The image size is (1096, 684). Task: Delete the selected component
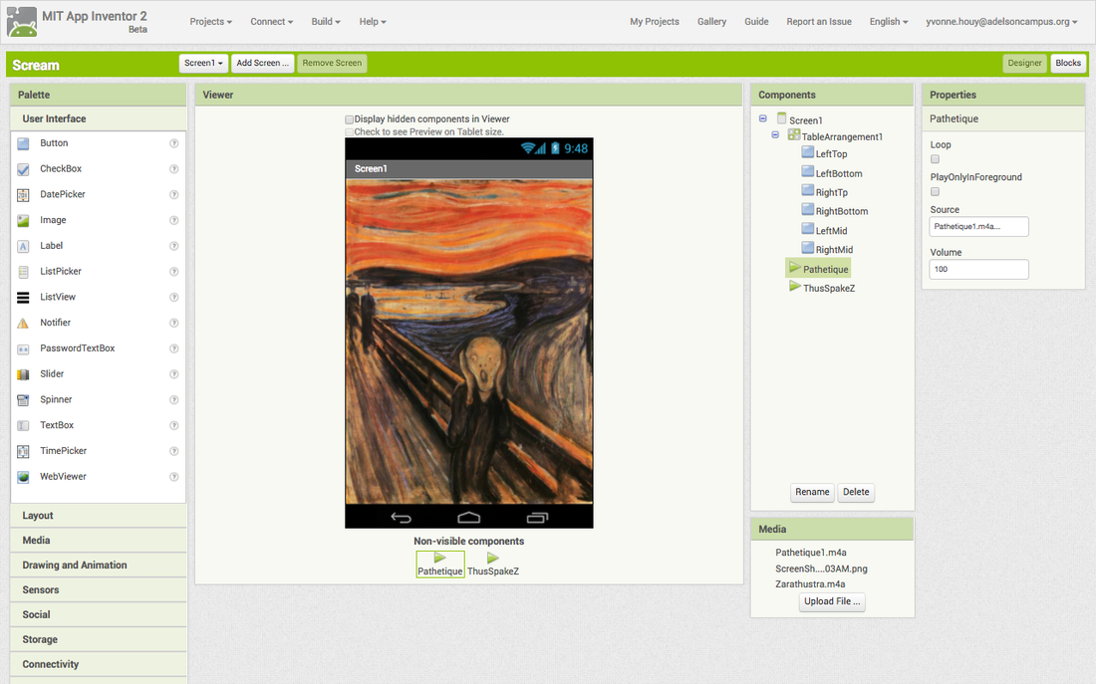pos(856,492)
